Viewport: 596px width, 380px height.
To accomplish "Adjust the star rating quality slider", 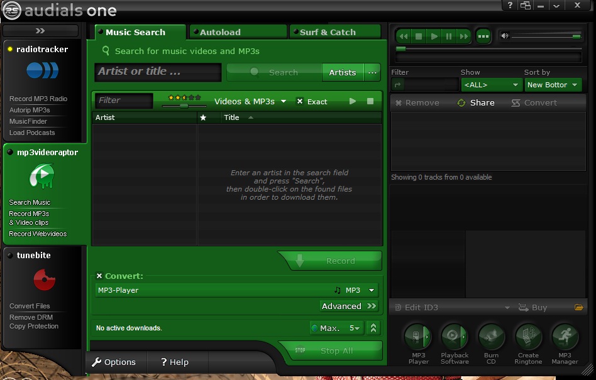I will point(184,106).
